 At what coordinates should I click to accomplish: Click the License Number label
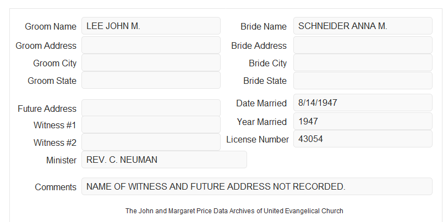tap(258, 140)
